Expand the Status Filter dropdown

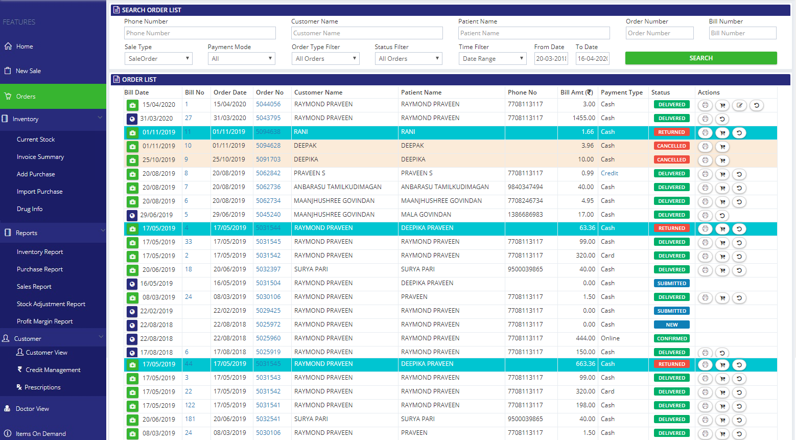408,59
